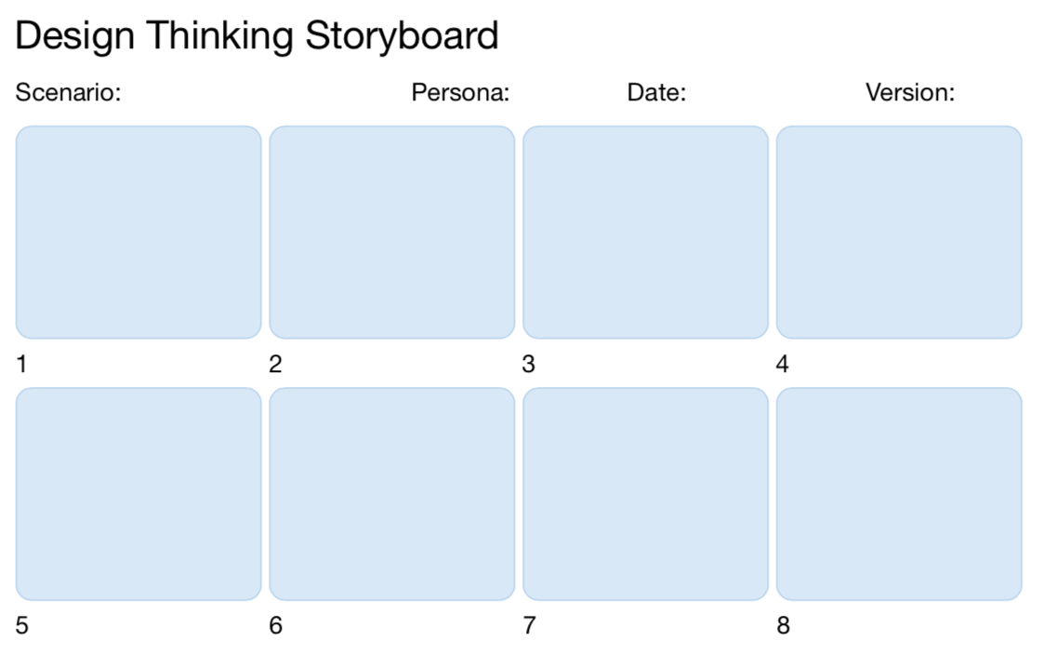Click the number 8 caption

pyautogui.click(x=783, y=626)
